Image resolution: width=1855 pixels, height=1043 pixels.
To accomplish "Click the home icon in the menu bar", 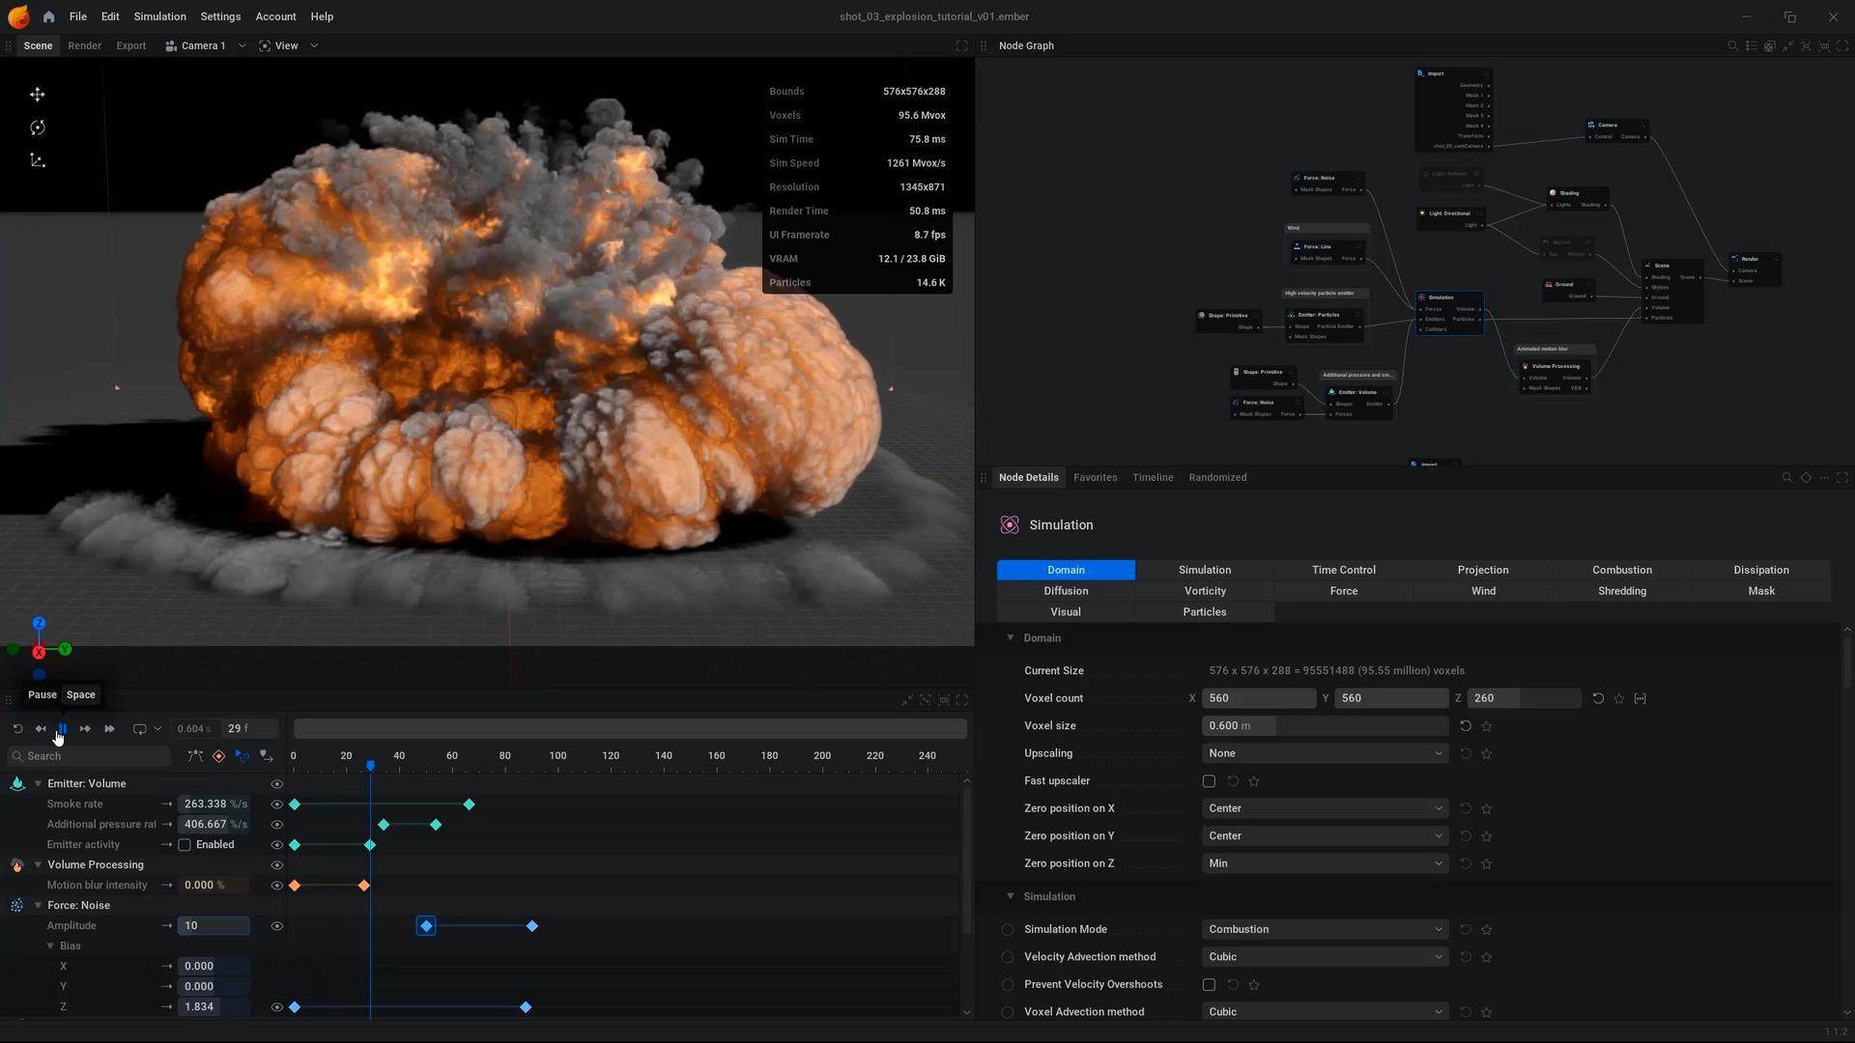I will point(48,16).
